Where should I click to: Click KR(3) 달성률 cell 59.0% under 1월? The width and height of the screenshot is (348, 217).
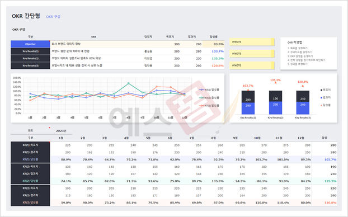click(66, 202)
